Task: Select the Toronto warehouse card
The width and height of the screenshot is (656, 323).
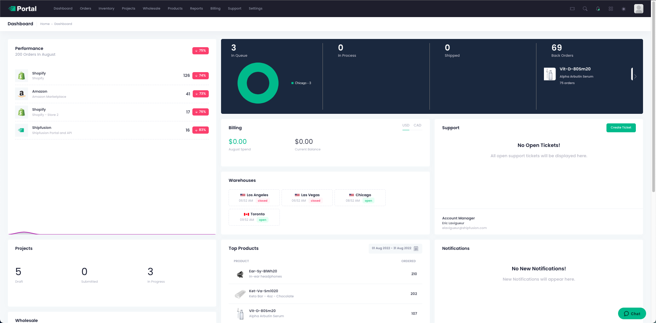Action: (x=254, y=217)
